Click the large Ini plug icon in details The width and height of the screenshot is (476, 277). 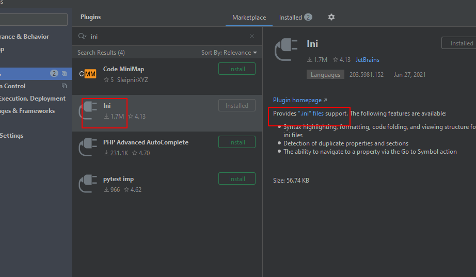[286, 50]
